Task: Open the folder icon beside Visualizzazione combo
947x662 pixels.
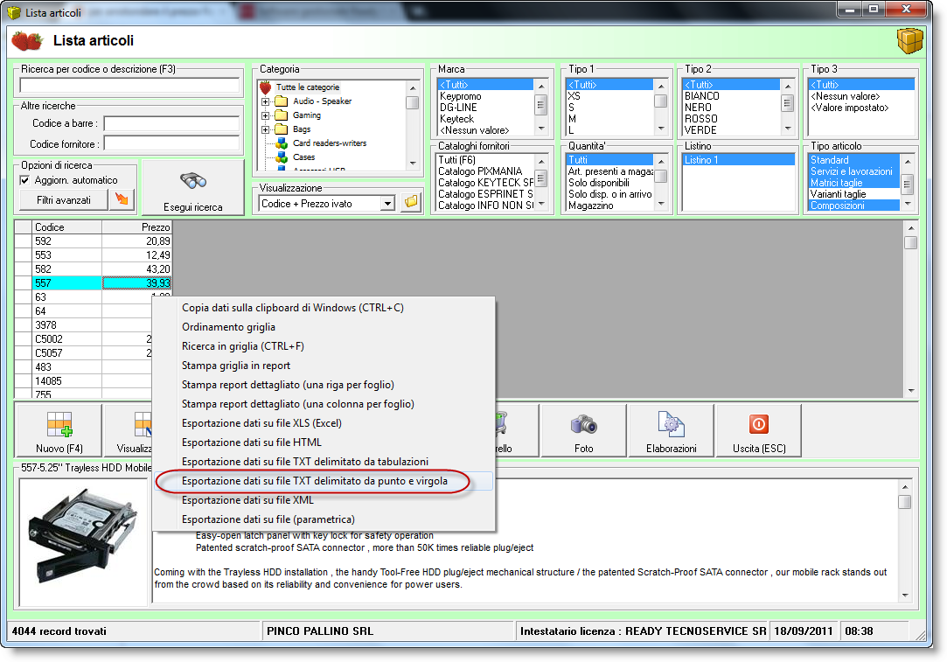Action: (x=411, y=202)
